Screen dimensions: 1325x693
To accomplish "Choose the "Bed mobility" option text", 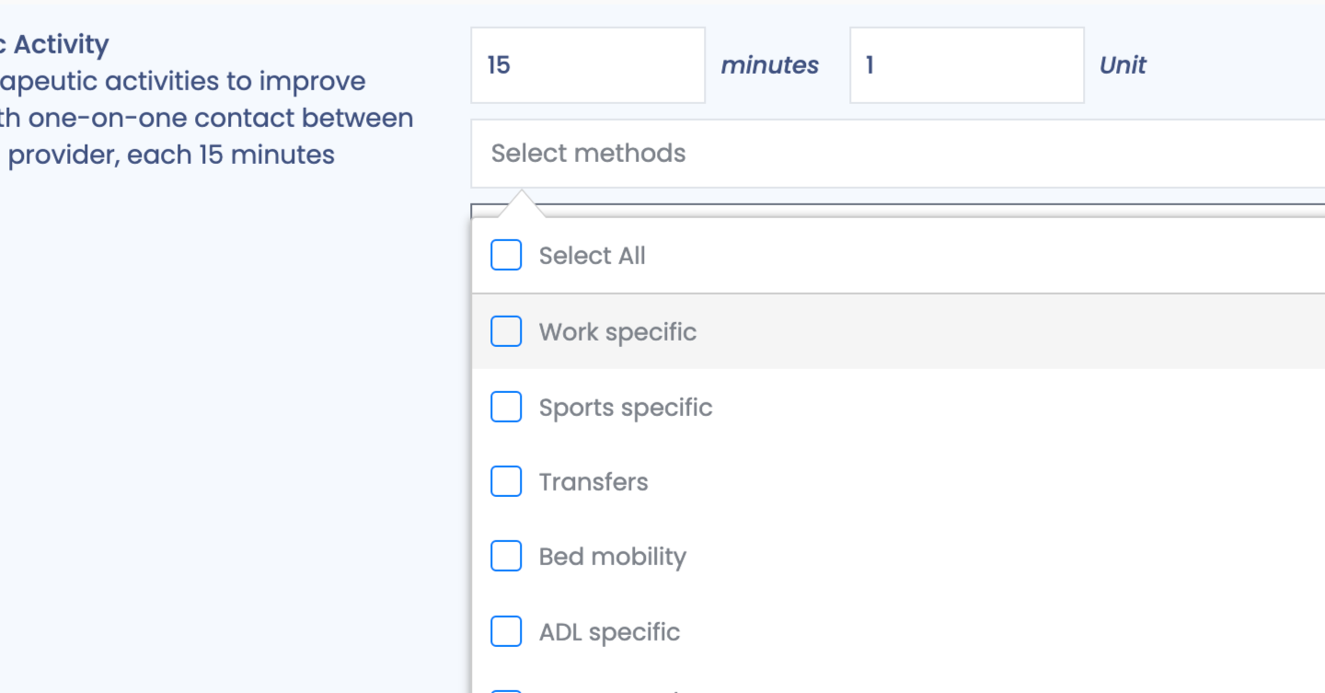I will point(613,558).
